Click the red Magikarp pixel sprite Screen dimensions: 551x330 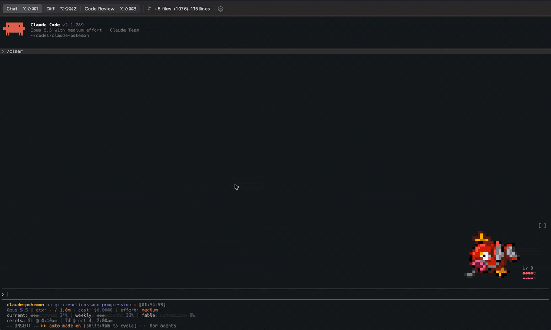point(492,255)
